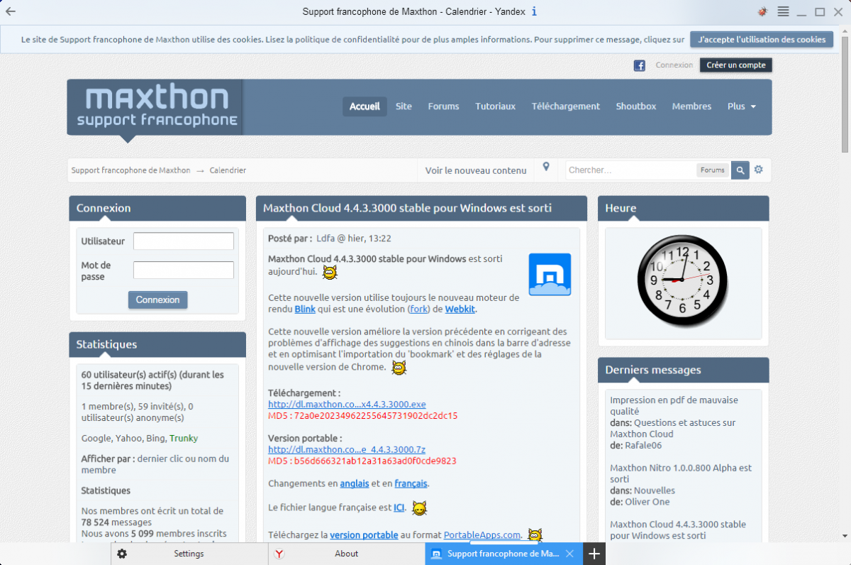Expand the Plus dropdown menu

pos(742,106)
